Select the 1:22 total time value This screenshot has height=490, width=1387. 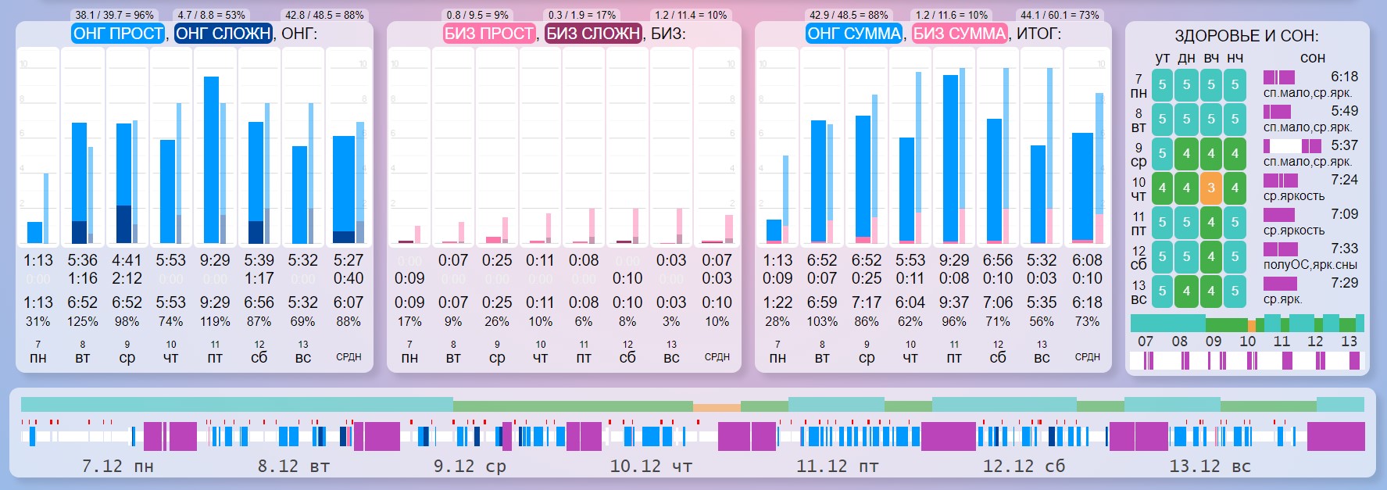click(778, 302)
